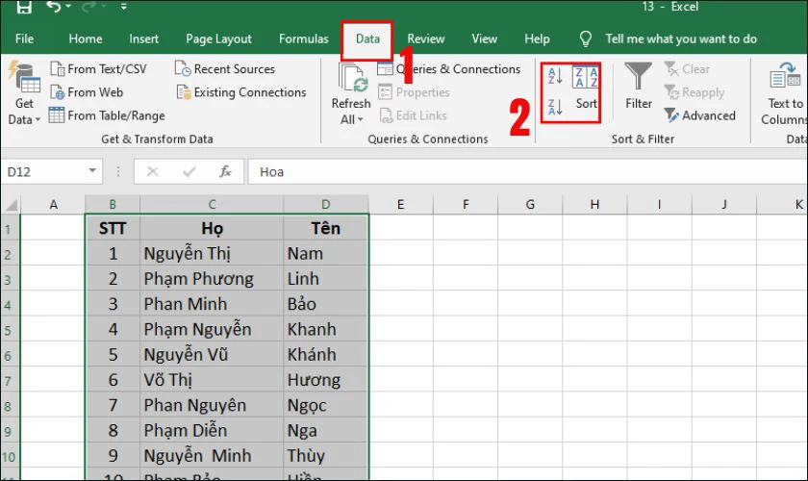This screenshot has height=481, width=808.
Task: Sort A to Z ascending icon
Action: click(555, 76)
